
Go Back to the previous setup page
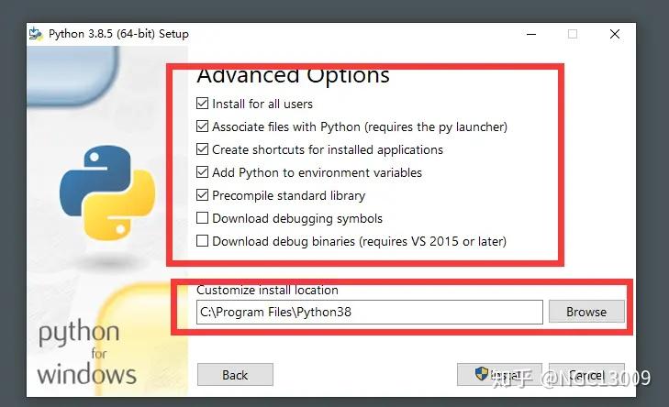point(235,374)
